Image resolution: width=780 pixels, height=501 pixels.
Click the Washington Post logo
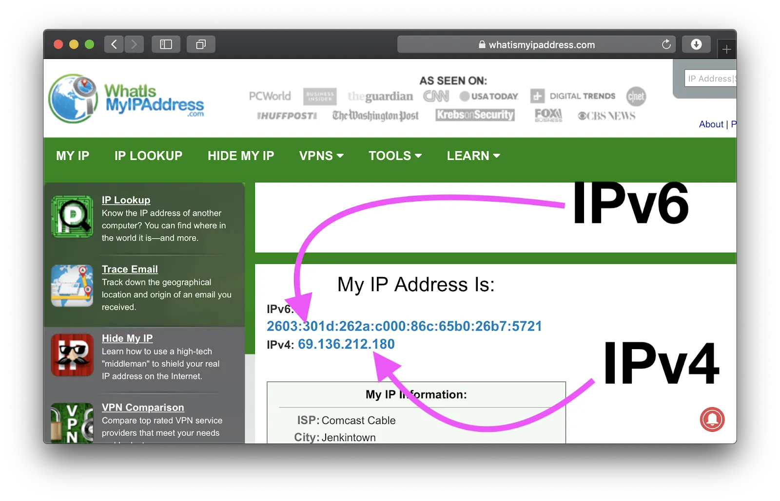[375, 115]
